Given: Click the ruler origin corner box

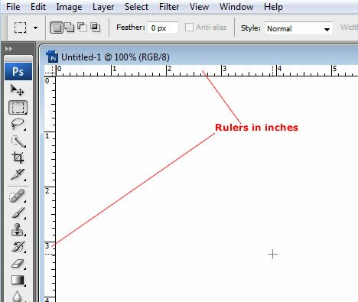Looking at the screenshot, I should point(50,70).
